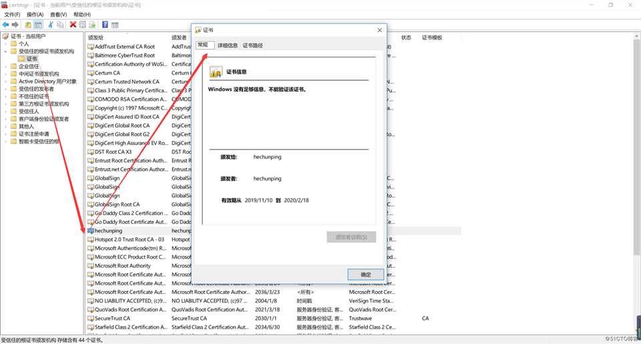Open the 帮助(H) menu

(82, 14)
